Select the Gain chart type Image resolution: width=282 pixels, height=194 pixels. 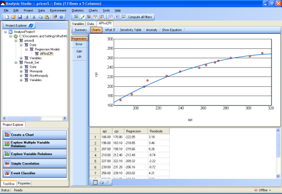tap(79, 51)
